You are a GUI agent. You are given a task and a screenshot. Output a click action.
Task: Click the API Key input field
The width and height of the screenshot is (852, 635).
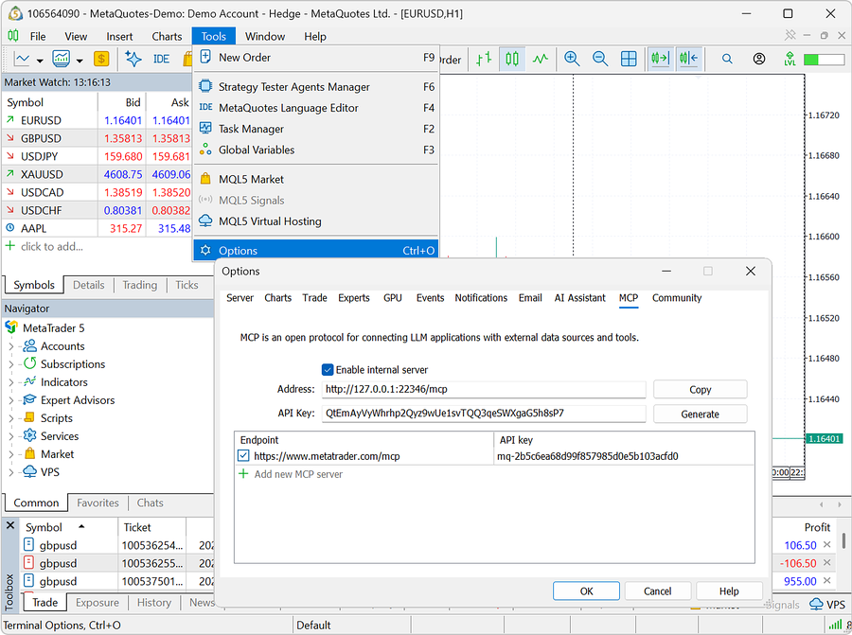click(x=484, y=414)
